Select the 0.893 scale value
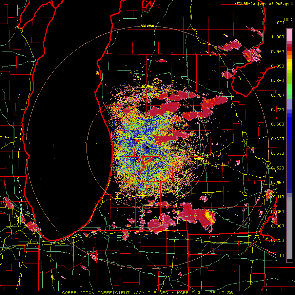295x295 pixels. (278, 66)
